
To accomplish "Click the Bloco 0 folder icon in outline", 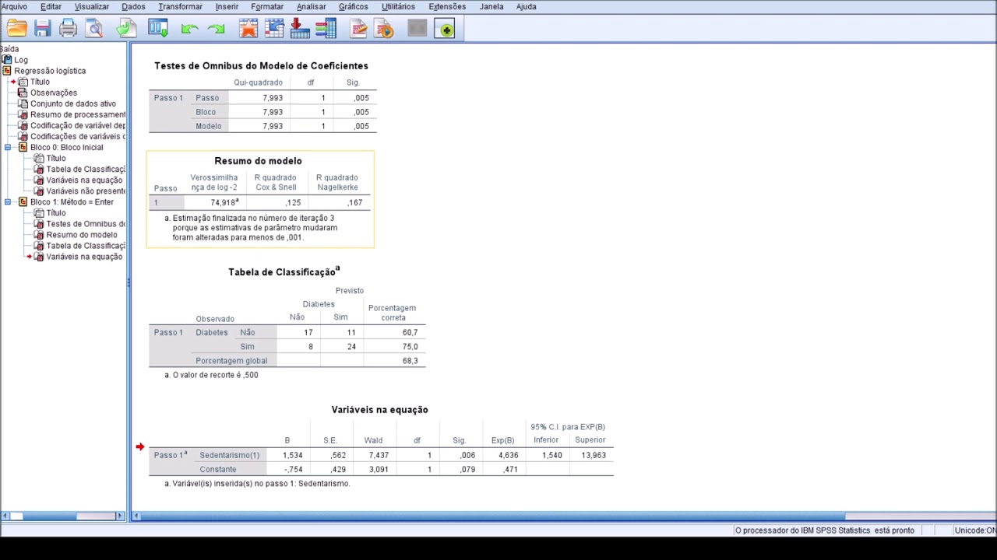I will pyautogui.click(x=23, y=147).
